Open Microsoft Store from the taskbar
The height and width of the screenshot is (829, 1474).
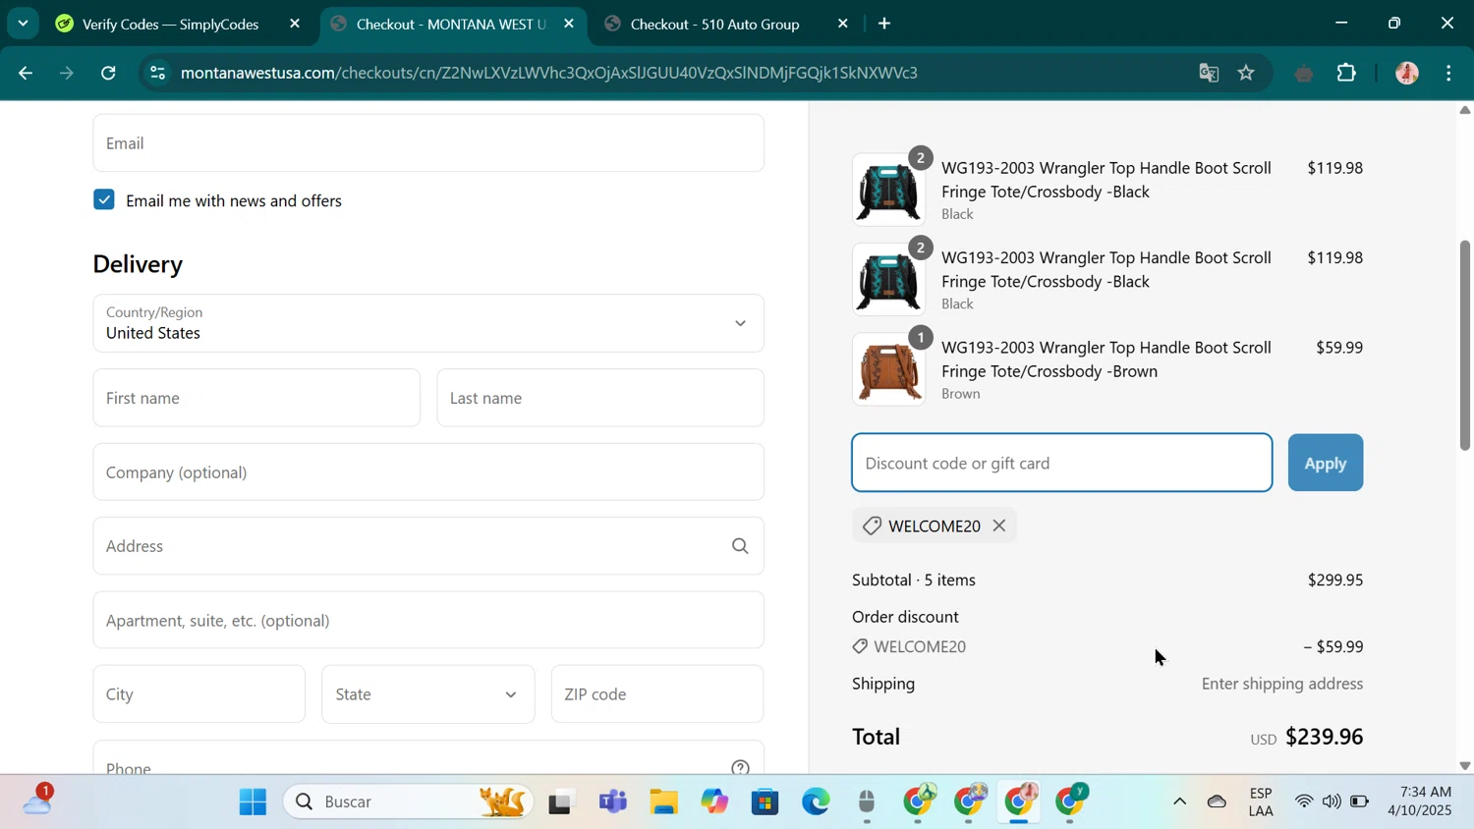[x=765, y=801]
